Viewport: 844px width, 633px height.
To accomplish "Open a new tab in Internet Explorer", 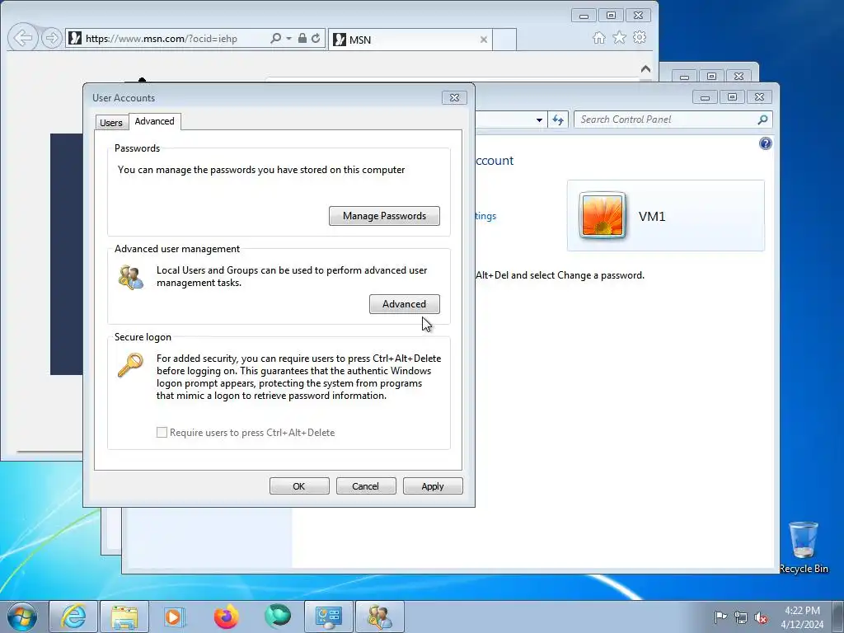I will [x=504, y=40].
